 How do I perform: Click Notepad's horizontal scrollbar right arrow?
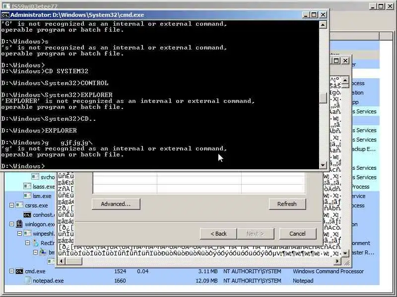coord(337,261)
